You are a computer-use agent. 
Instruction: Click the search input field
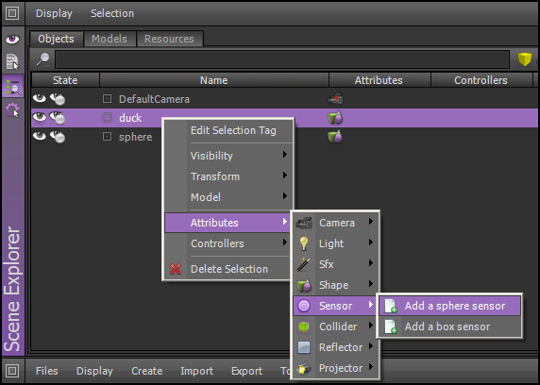(x=282, y=59)
